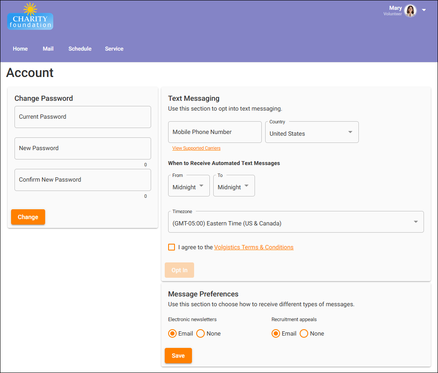Click the Mobile Phone Number field

(x=215, y=132)
